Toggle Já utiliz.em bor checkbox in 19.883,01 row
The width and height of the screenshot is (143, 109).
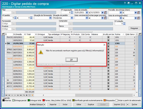pos(108,55)
